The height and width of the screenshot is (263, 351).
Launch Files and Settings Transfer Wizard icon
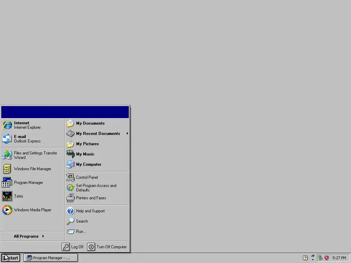[7, 155]
